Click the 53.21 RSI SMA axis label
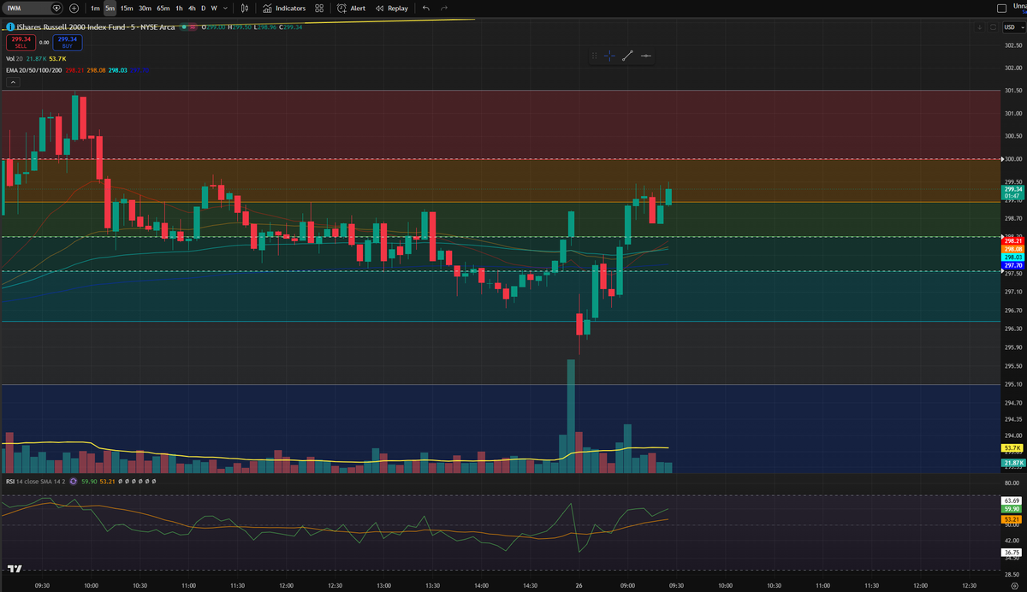 click(x=1012, y=518)
